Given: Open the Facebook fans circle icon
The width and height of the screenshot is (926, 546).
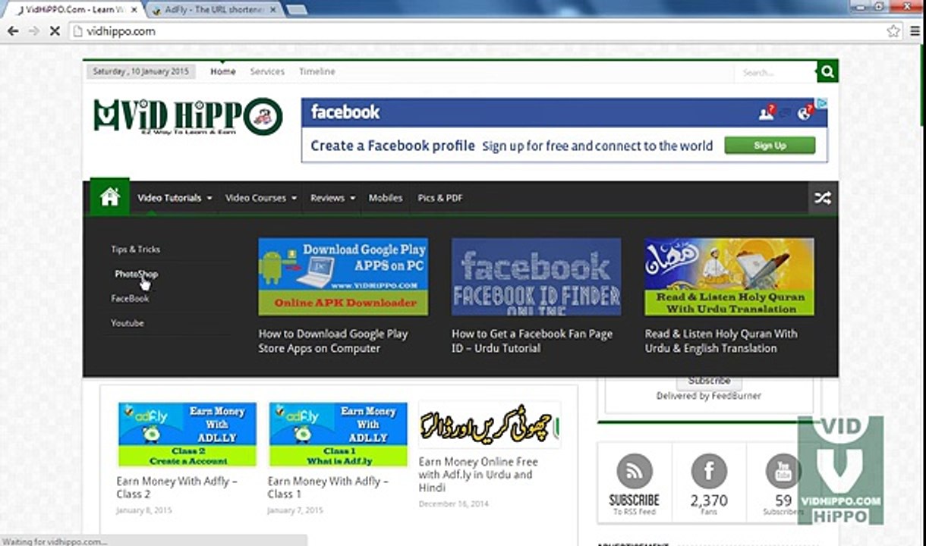Looking at the screenshot, I should coord(709,472).
